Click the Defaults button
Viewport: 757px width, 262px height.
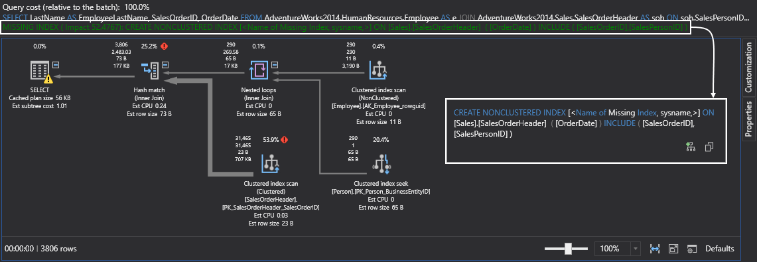720,249
